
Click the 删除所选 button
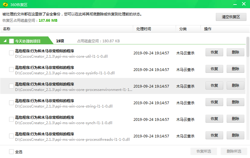click(x=234, y=151)
